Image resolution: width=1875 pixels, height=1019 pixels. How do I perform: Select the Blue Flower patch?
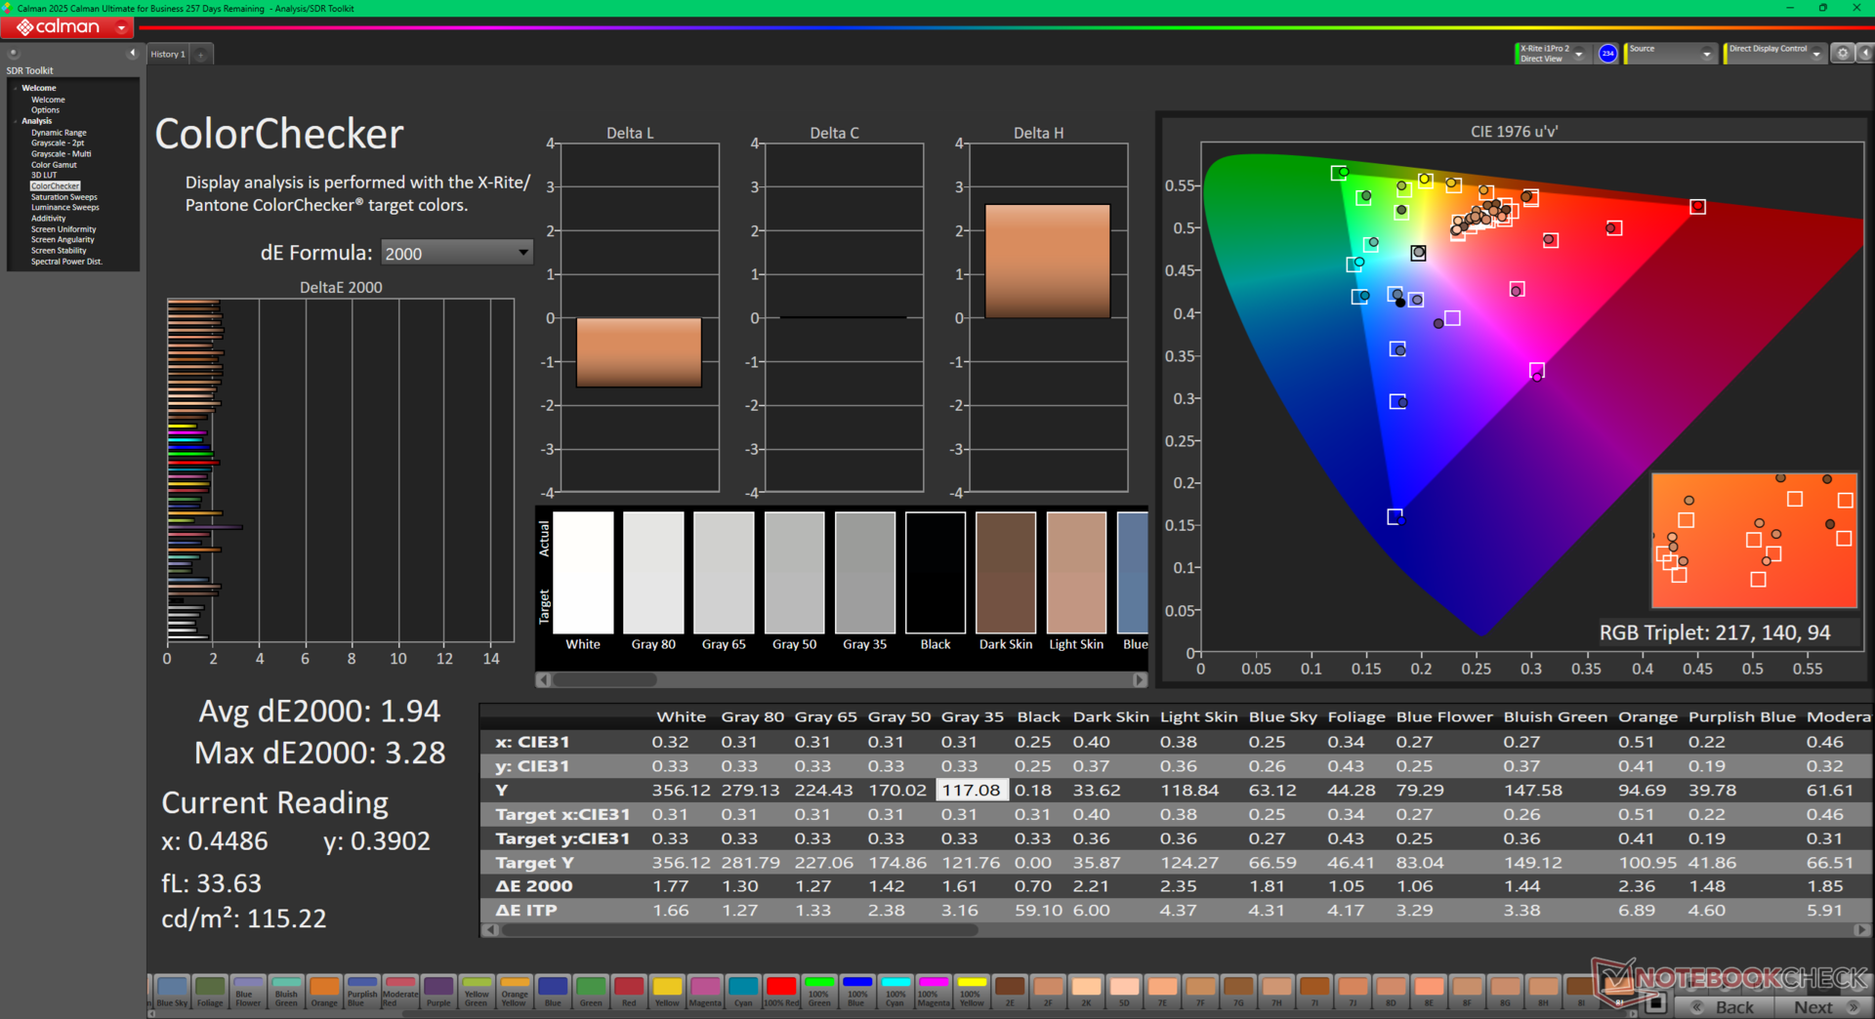[248, 992]
